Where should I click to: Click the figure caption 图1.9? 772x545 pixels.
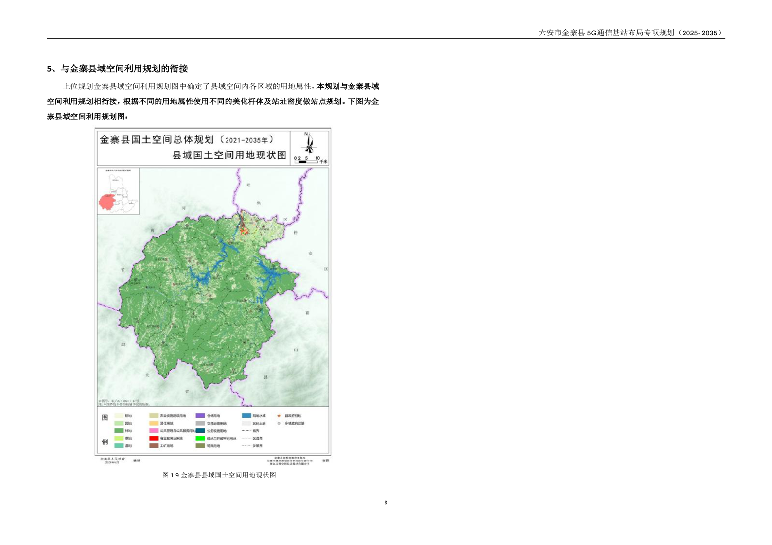point(219,475)
